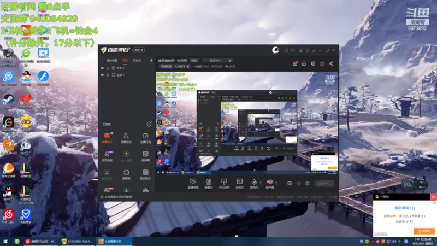Switch to NetEase music taskbar button
The height and width of the screenshot is (246, 437).
pyautogui.click(x=41, y=242)
